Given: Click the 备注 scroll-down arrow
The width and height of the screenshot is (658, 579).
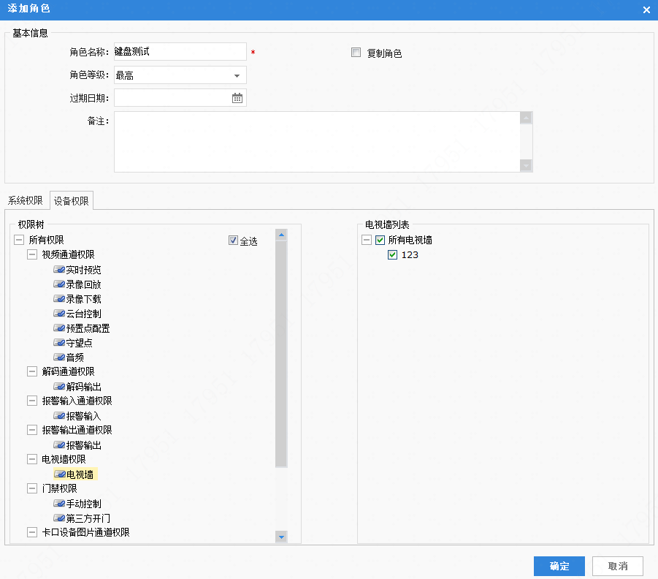Looking at the screenshot, I should pyautogui.click(x=526, y=165).
